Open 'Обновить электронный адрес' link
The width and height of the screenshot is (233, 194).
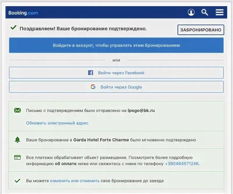pos(57,123)
